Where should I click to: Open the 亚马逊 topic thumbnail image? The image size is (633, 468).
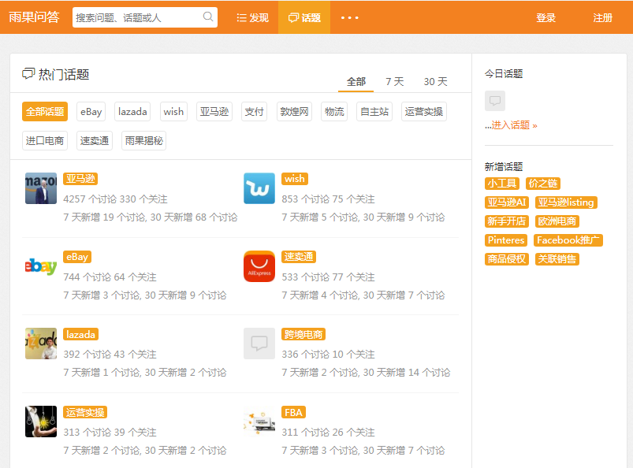[41, 188]
